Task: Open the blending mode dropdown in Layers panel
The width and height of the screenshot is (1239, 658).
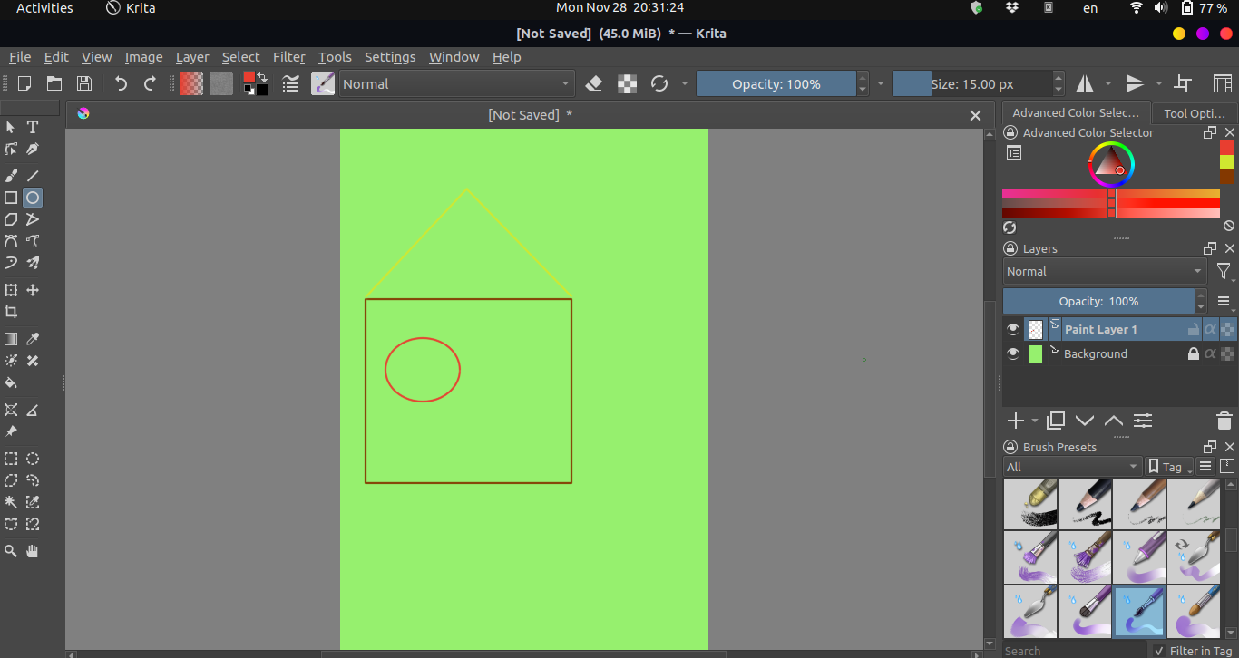Action: (x=1104, y=270)
